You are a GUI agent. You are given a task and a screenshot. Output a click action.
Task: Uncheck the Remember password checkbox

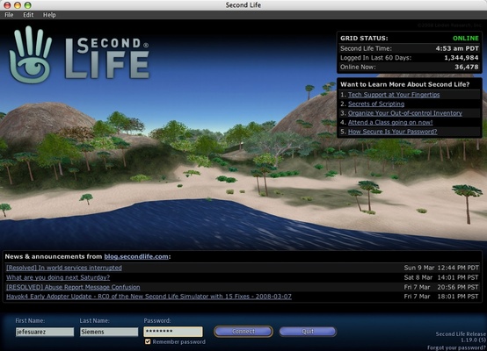(148, 341)
